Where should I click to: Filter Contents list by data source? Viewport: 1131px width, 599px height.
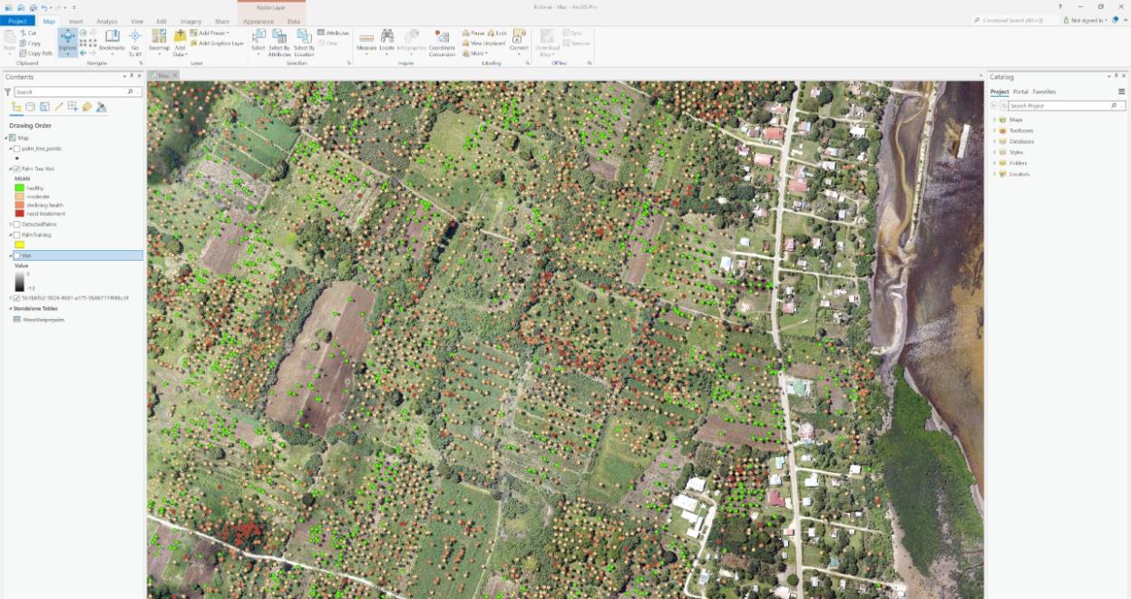30,107
